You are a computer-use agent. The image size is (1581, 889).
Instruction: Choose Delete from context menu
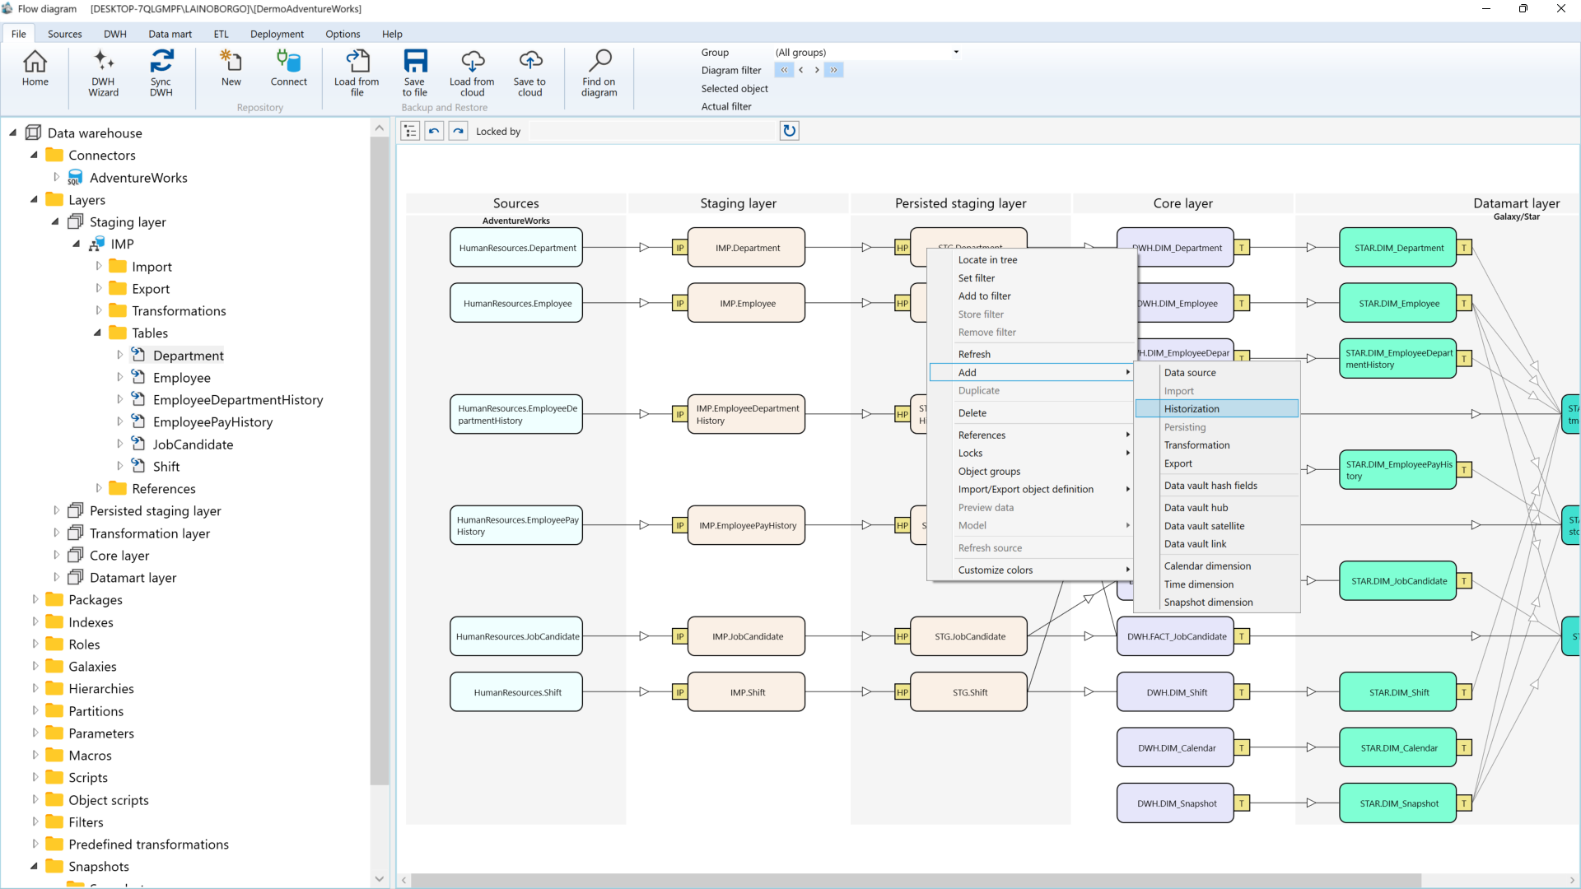click(1031, 412)
